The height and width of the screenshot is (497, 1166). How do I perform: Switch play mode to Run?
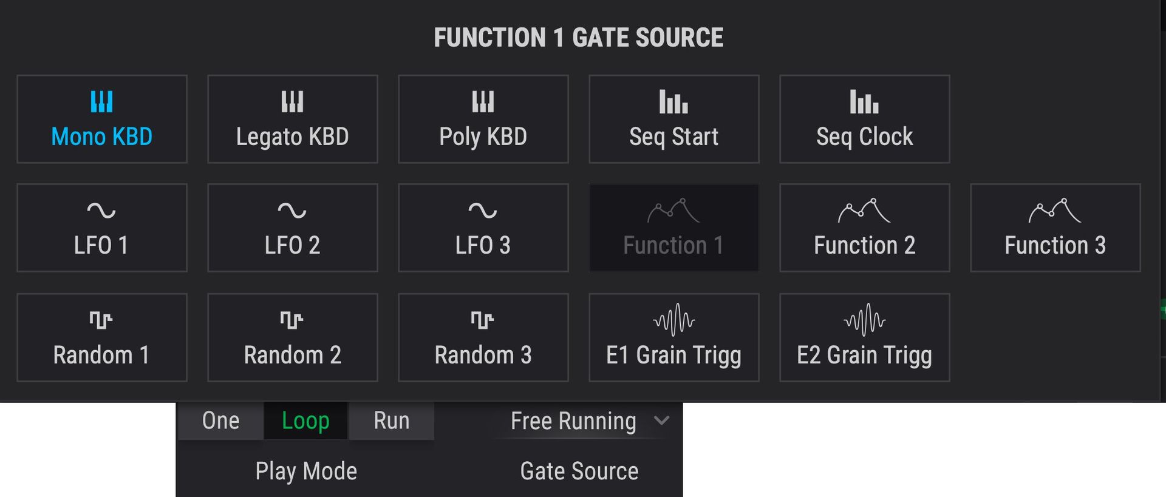pos(392,421)
